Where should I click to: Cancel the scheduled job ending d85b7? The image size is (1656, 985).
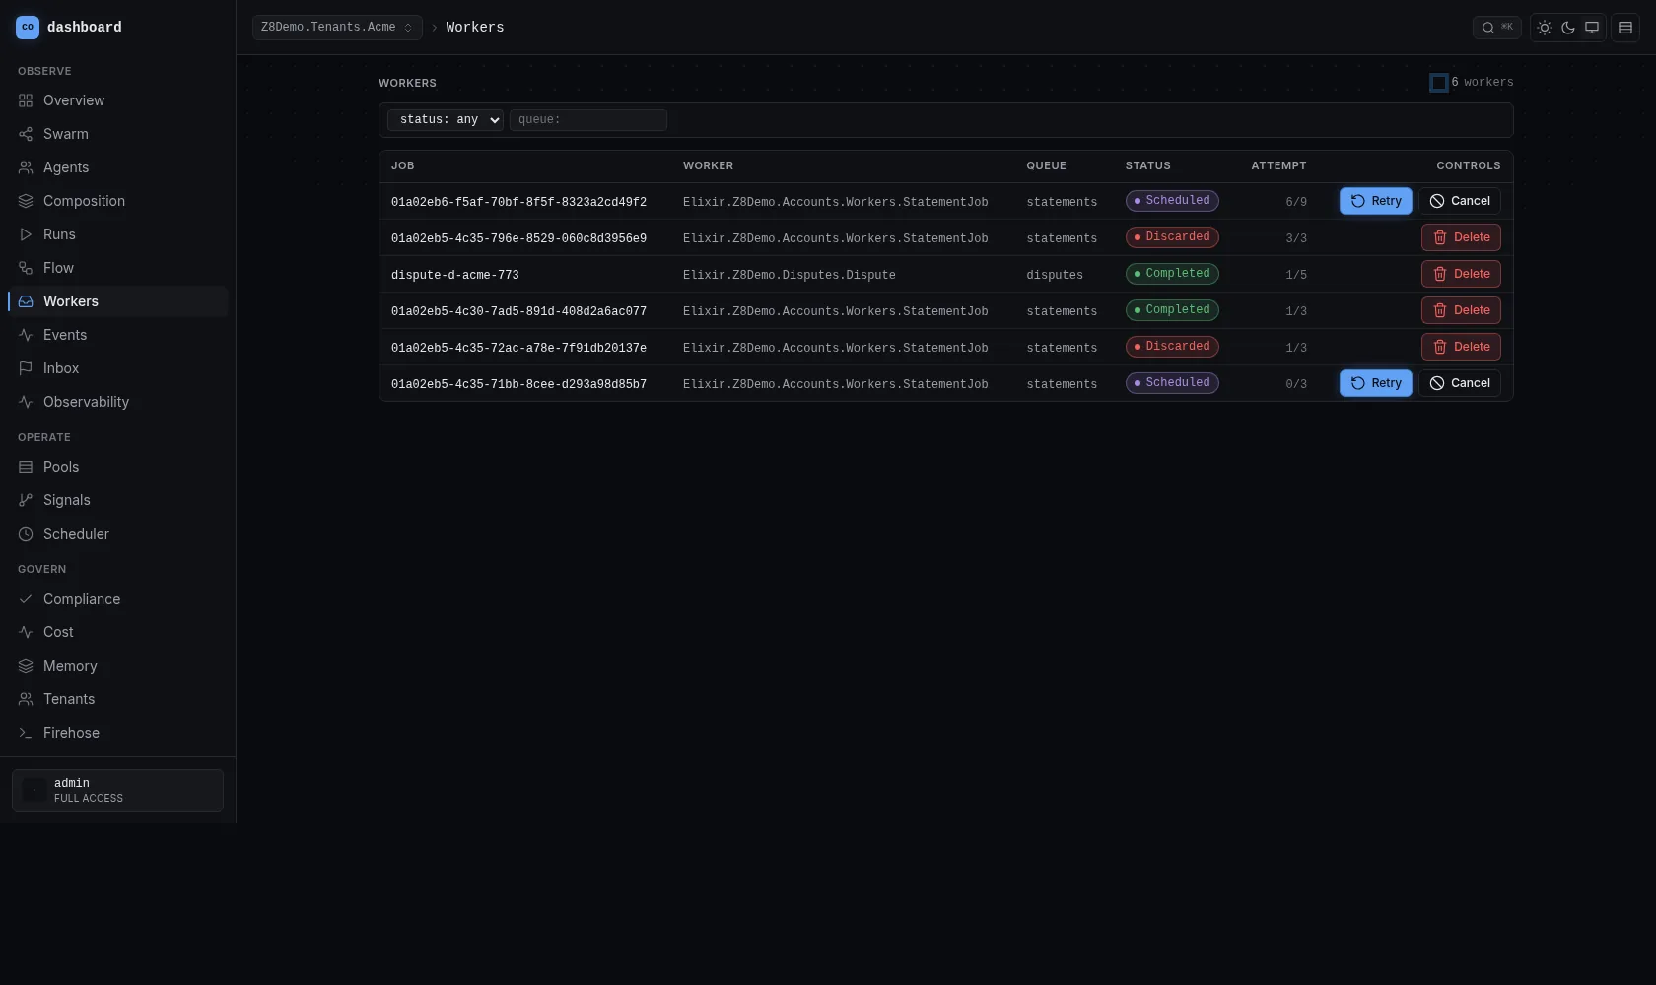click(x=1460, y=383)
